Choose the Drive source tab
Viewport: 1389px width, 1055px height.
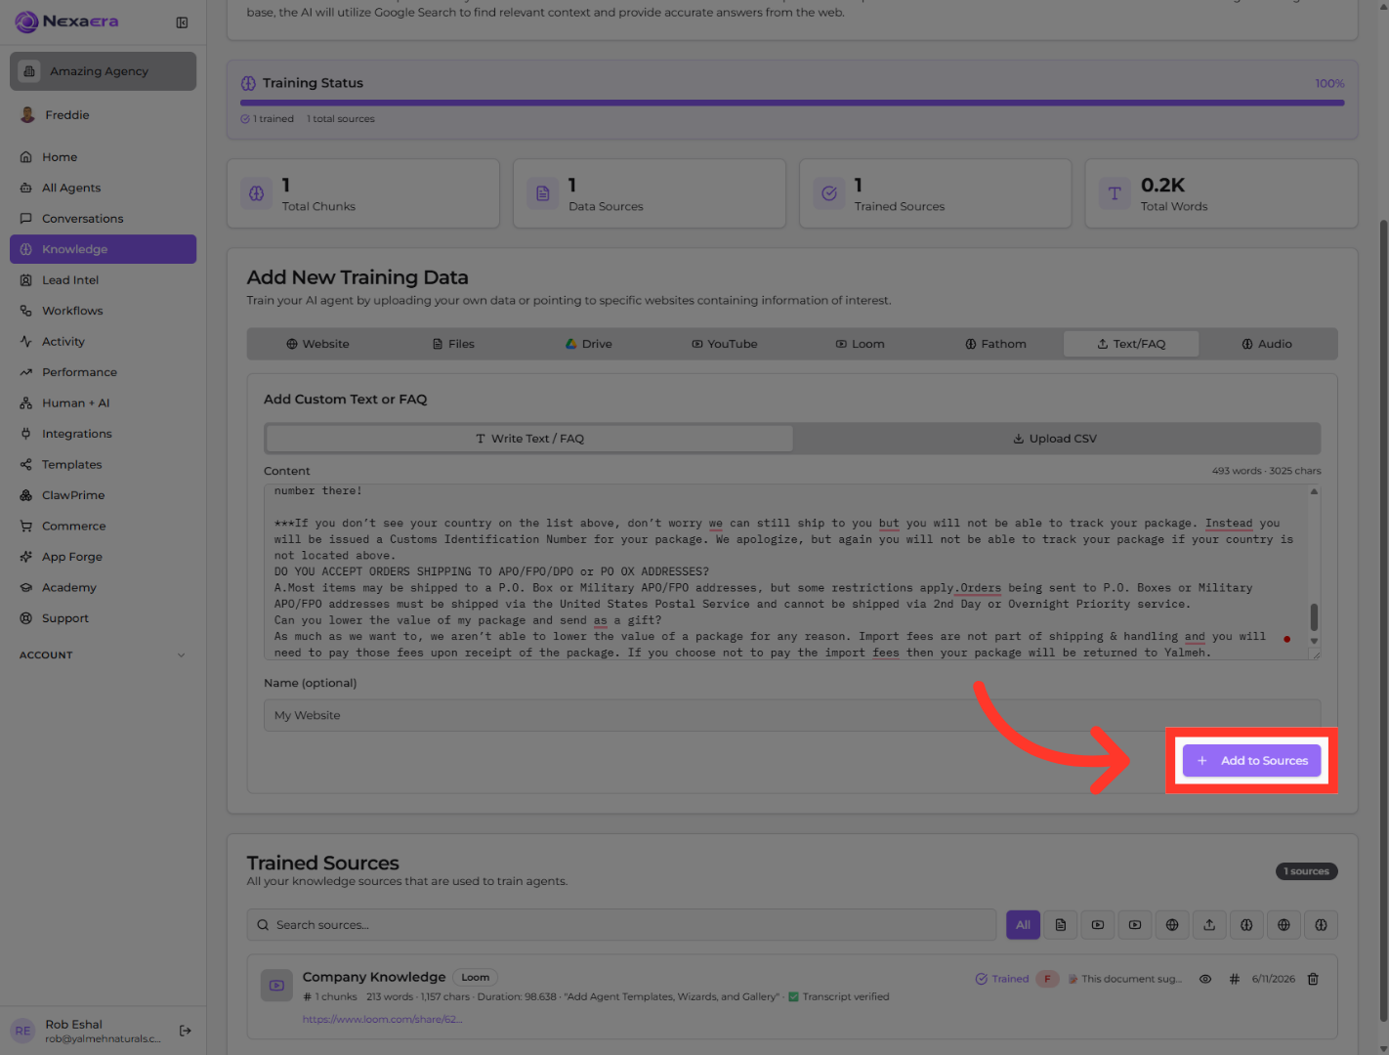589,344
